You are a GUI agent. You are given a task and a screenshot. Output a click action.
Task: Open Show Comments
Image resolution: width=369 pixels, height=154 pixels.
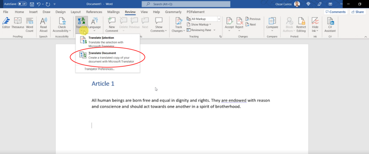pos(159,25)
